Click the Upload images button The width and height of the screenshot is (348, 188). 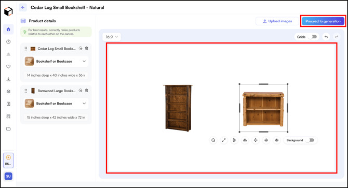pyautogui.click(x=277, y=21)
